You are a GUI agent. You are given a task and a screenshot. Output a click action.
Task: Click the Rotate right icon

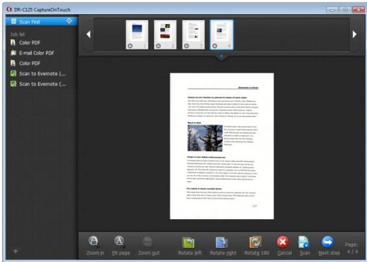pos(221,243)
